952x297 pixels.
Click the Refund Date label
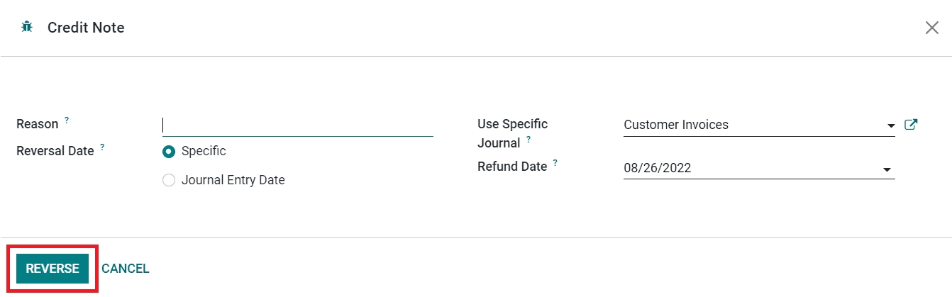tap(512, 167)
